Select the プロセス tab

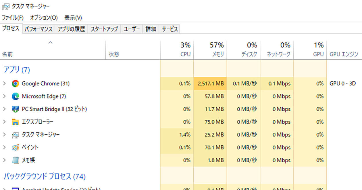(x=11, y=29)
